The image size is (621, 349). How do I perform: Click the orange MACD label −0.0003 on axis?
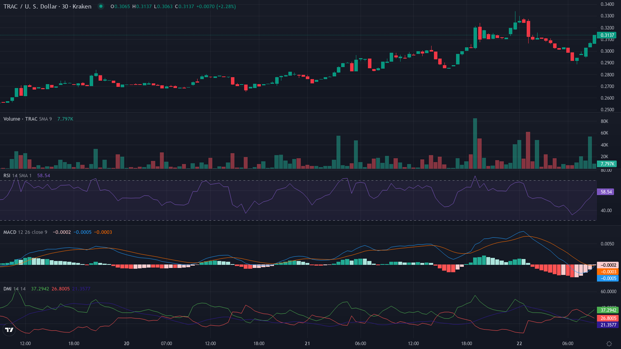coord(608,271)
